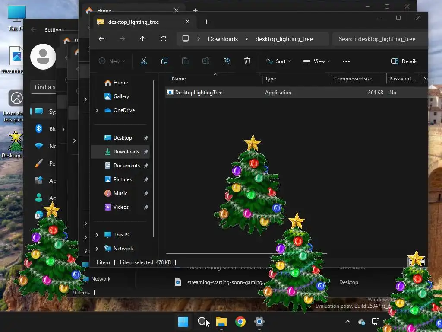442x332 pixels.
Task: Open the Sort dropdown
Action: click(278, 61)
